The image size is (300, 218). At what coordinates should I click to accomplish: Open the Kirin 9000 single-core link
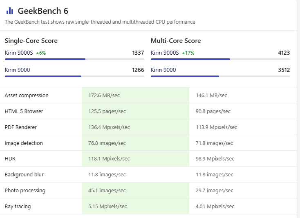click(x=17, y=70)
